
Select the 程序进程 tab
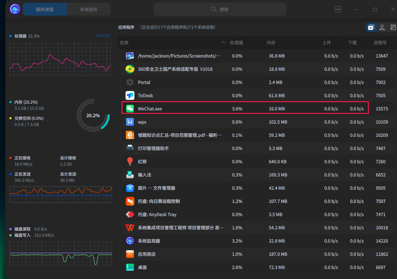click(44, 9)
